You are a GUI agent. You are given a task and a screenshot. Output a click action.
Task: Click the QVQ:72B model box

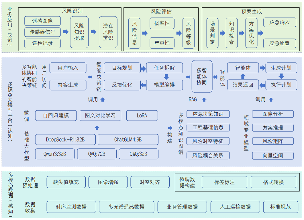point(97,154)
